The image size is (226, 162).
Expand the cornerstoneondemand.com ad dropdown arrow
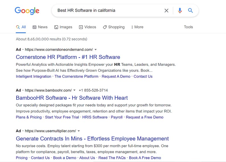95,50
